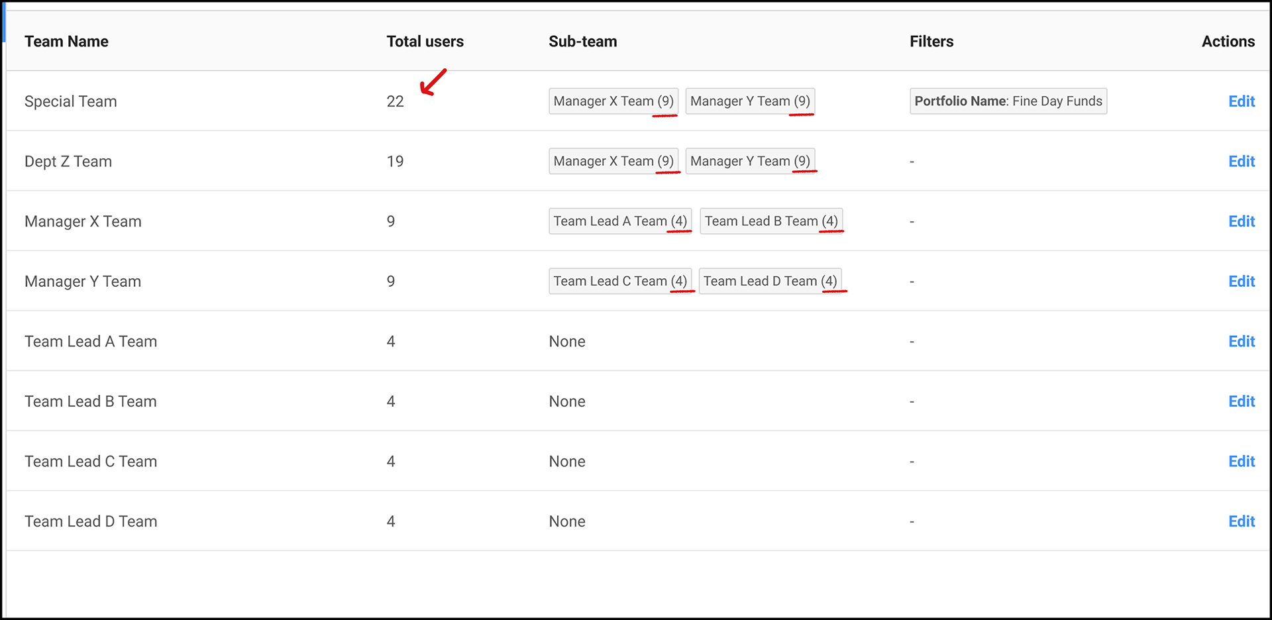Select Manager X Team chip in Special Team

point(613,101)
